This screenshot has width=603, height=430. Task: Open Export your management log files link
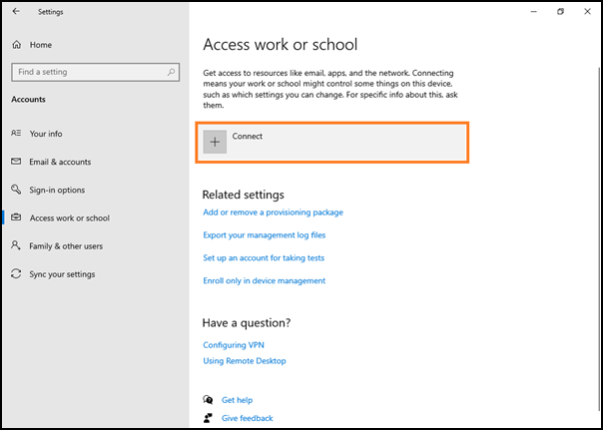tap(265, 234)
